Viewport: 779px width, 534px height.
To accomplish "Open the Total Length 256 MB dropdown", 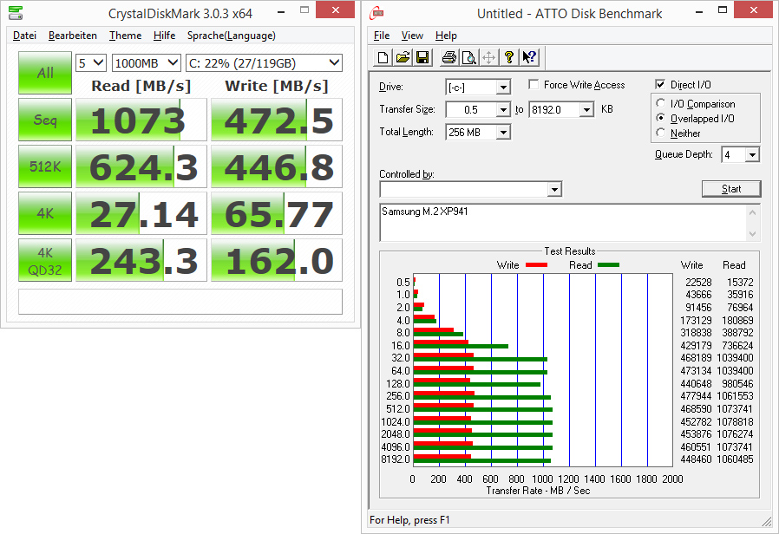I will [503, 133].
